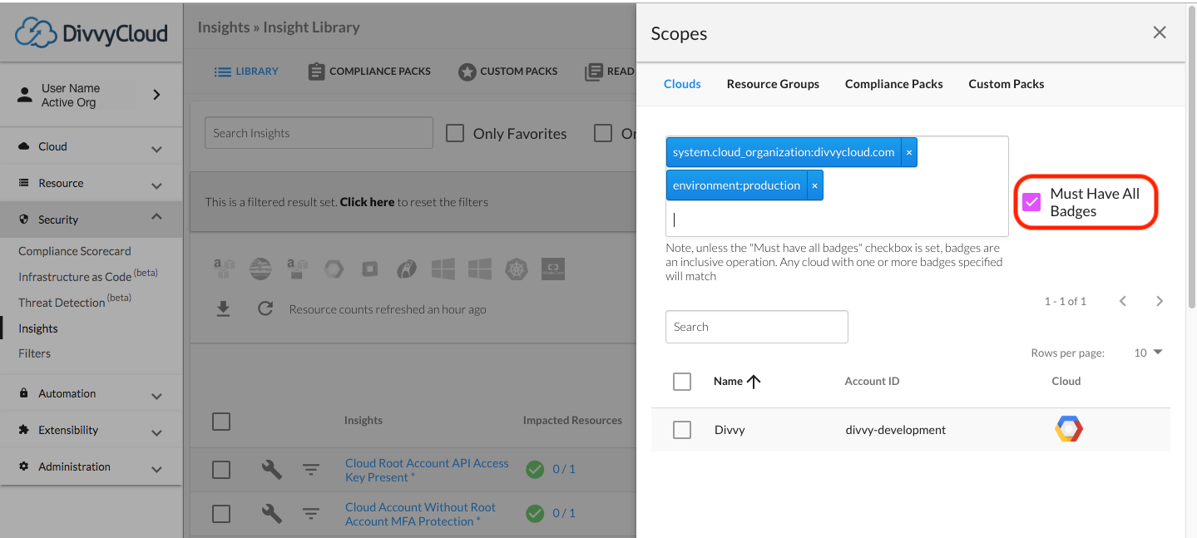Go to next page of clouds
The image size is (1197, 538).
pos(1160,301)
